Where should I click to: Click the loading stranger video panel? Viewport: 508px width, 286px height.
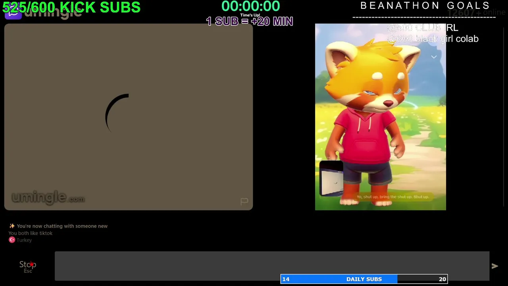[129, 117]
